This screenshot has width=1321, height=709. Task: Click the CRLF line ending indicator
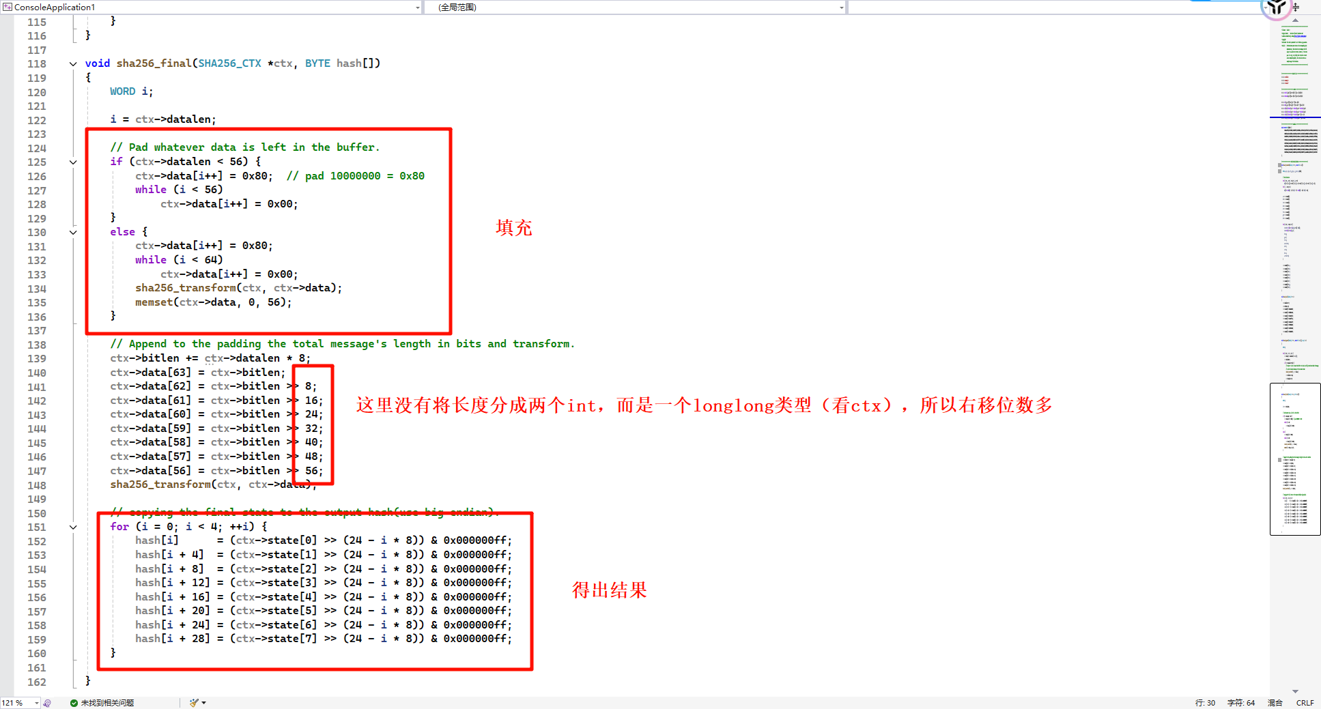point(1305,703)
